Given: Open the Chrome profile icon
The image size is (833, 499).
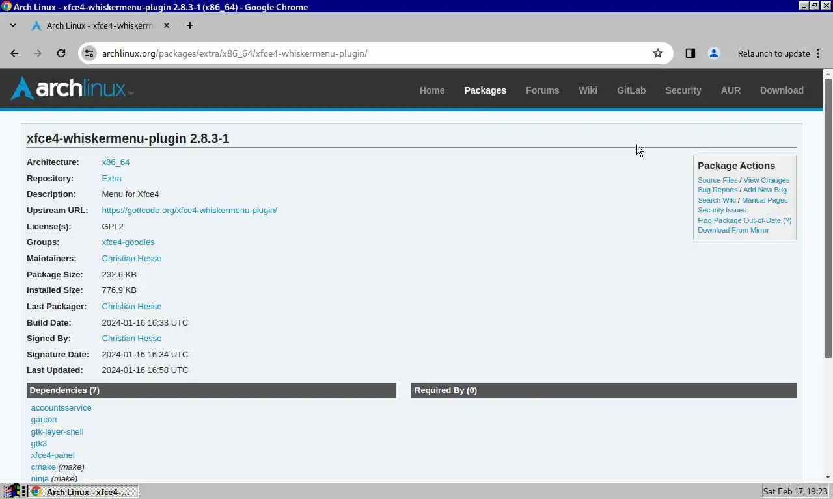Looking at the screenshot, I should [x=714, y=53].
